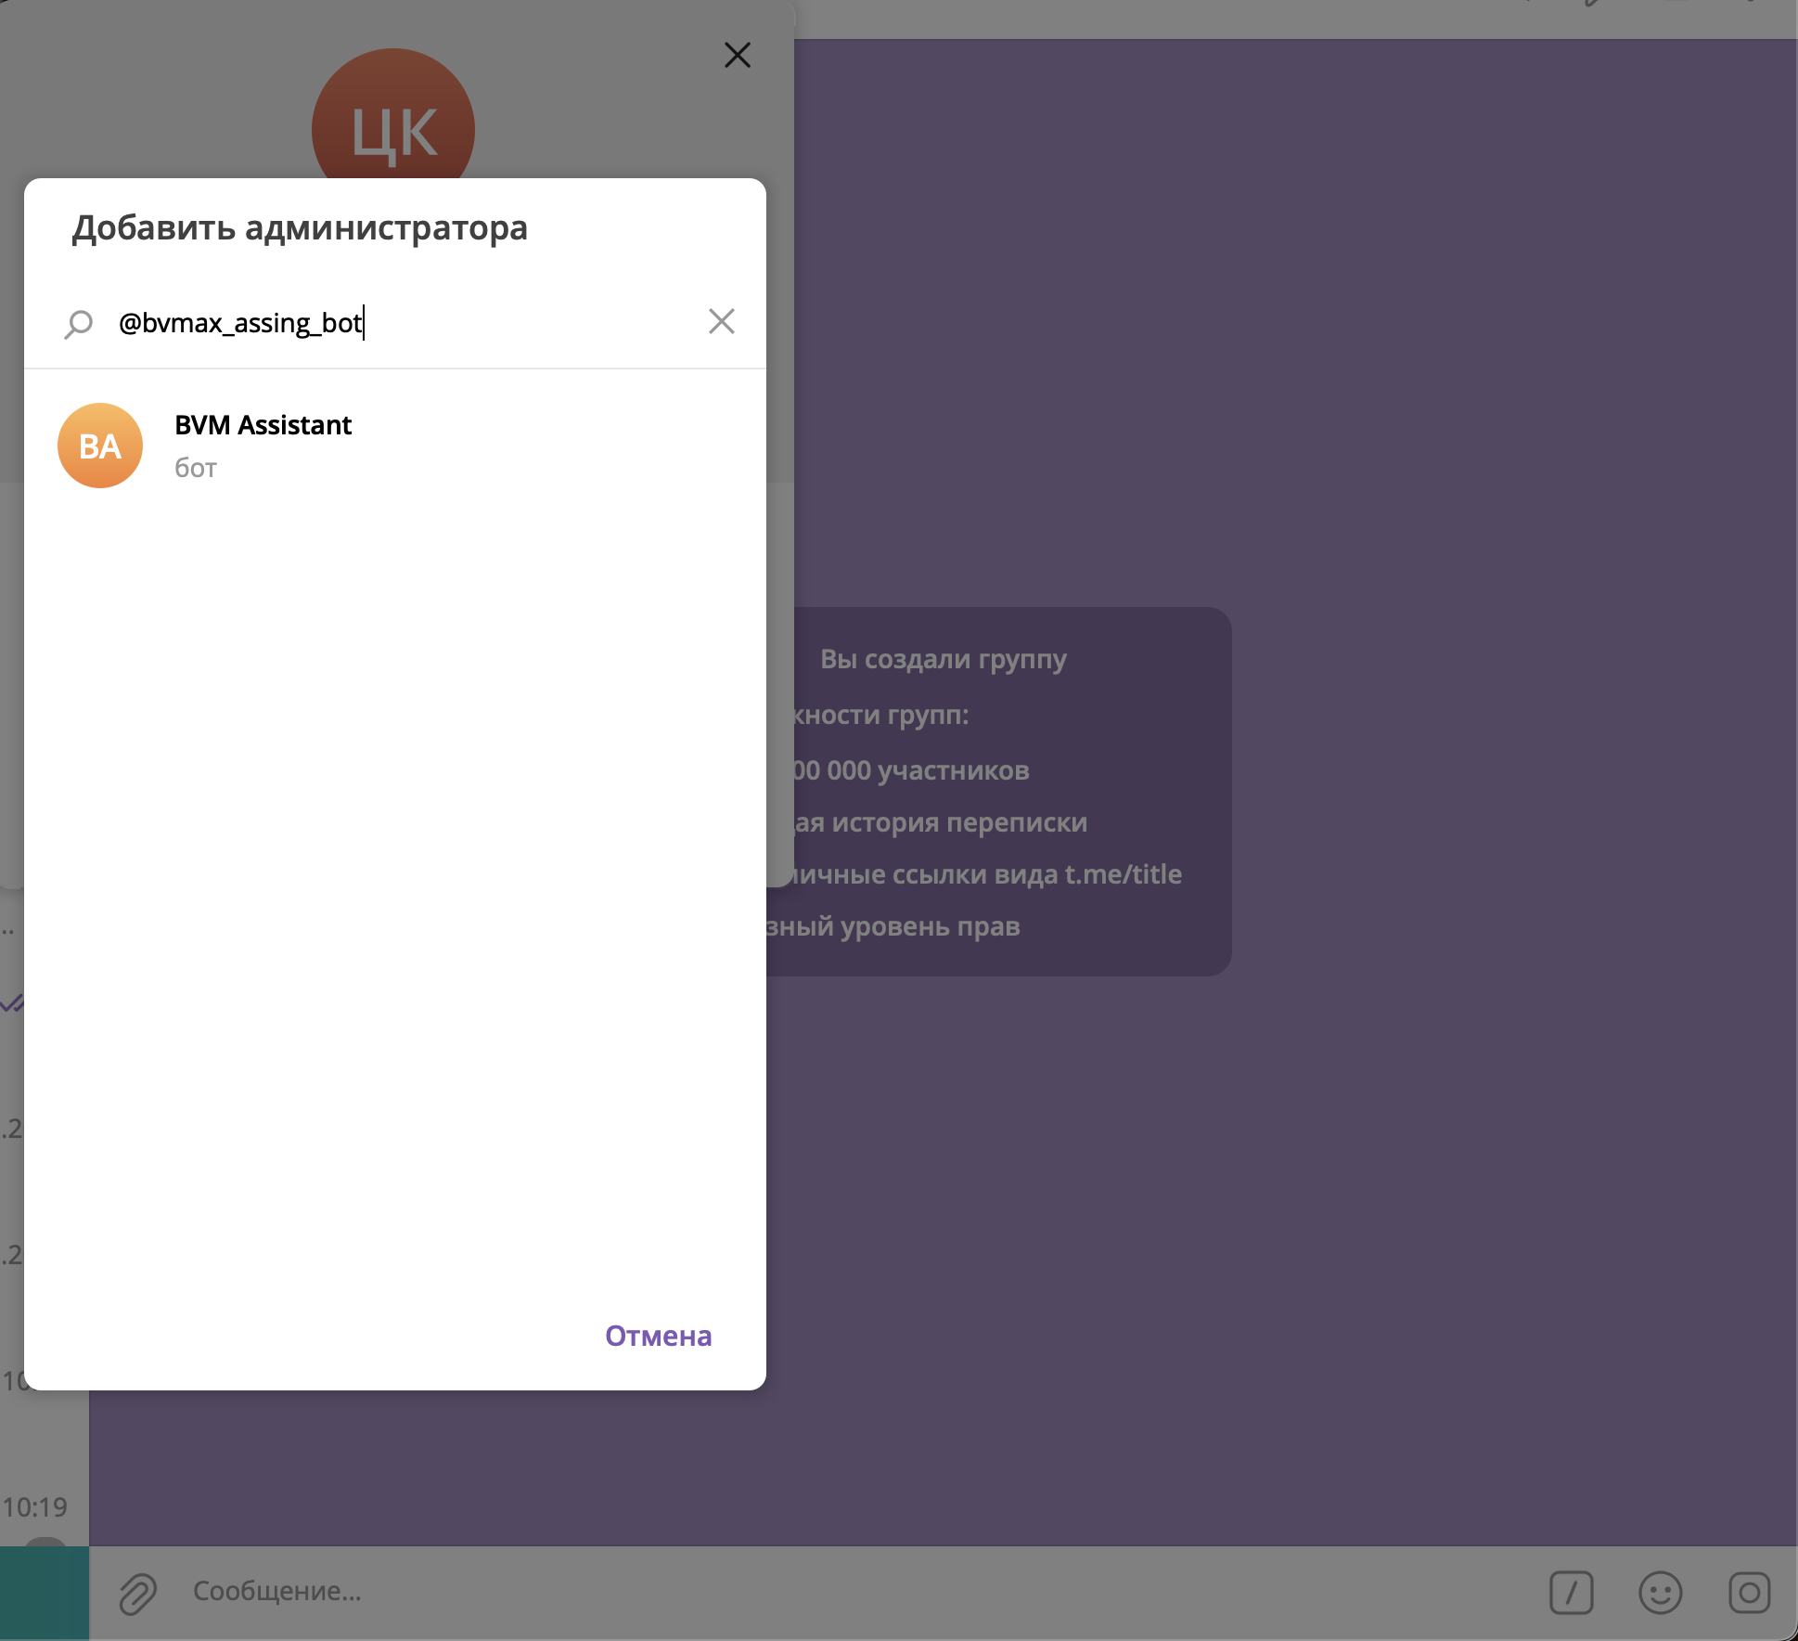Image resolution: width=1798 pixels, height=1641 pixels.
Task: Select BVM Assistant from search results
Action: 263,425
